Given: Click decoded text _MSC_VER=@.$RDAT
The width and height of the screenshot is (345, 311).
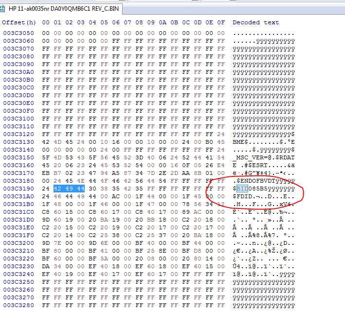Looking at the screenshot, I should [264, 157].
